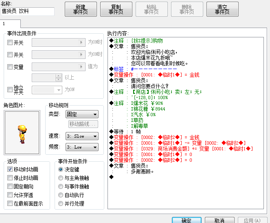
Task: Select the 商场消费金额 += 变量 line
Action: [186, 149]
